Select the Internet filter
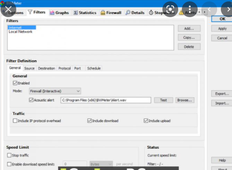 (22, 27)
